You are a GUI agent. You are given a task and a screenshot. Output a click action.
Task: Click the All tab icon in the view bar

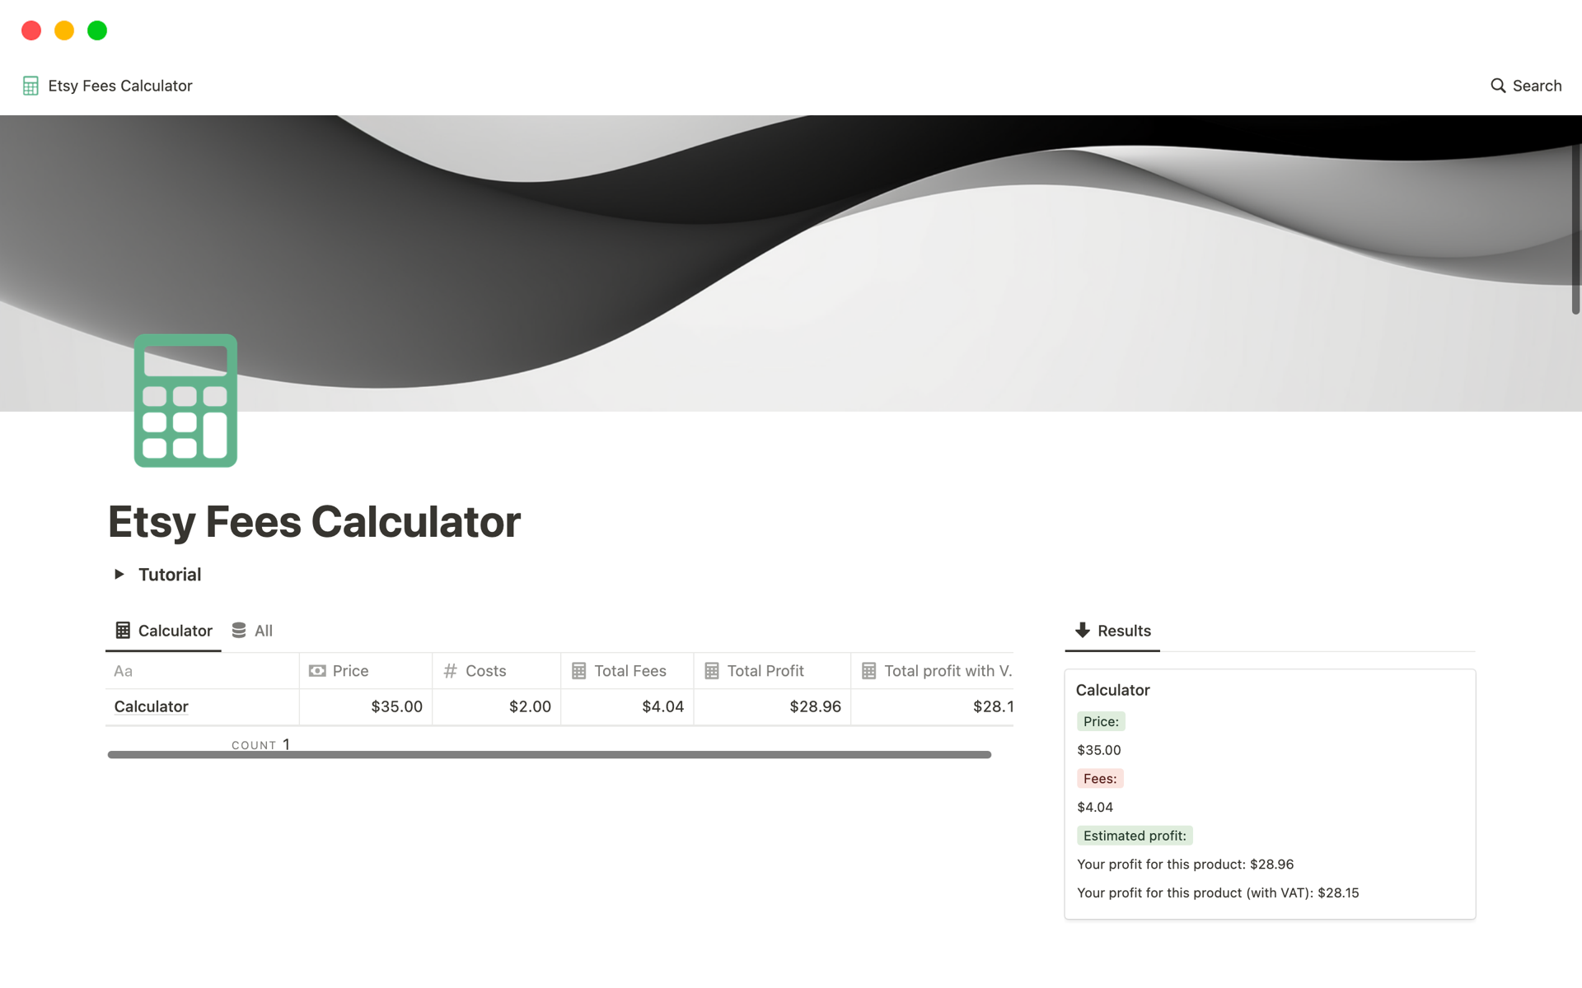tap(239, 630)
